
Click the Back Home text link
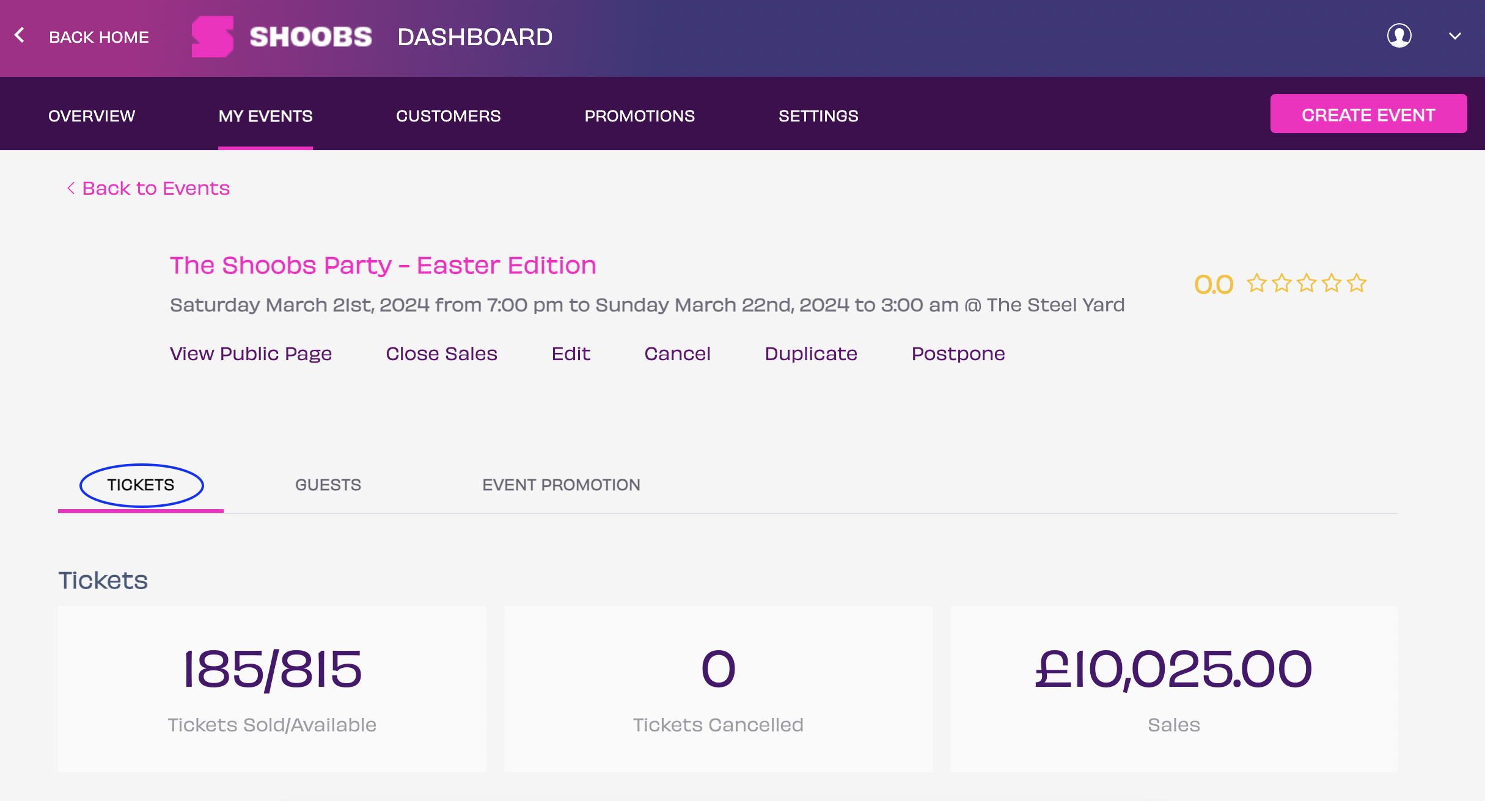pos(99,37)
